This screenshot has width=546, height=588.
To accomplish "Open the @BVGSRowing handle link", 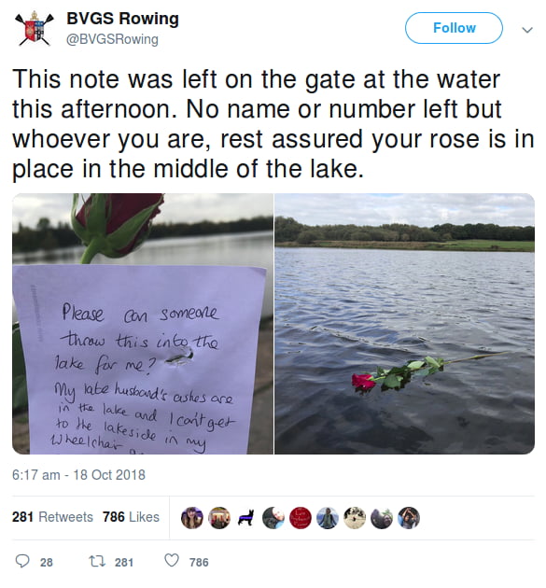I will pyautogui.click(x=112, y=39).
